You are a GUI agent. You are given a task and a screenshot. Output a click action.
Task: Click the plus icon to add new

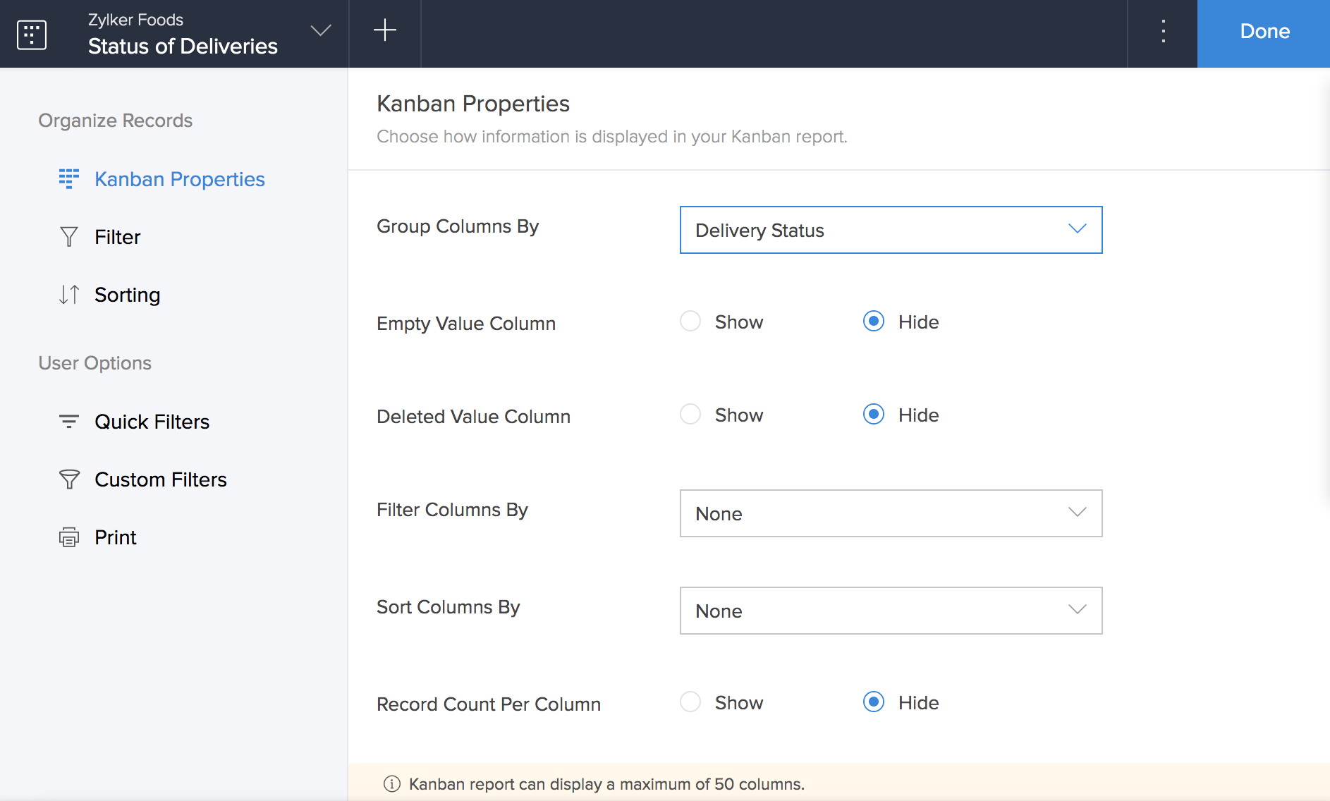[385, 30]
